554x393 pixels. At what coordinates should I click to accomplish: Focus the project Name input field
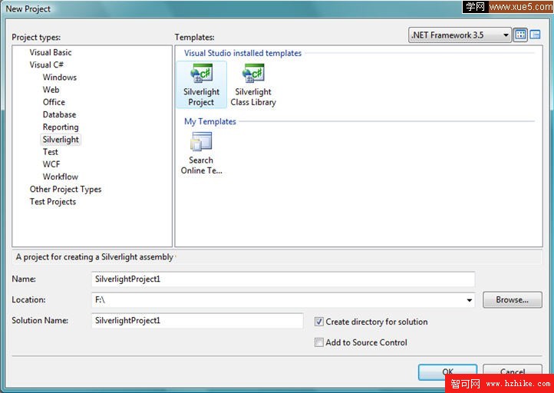[283, 279]
